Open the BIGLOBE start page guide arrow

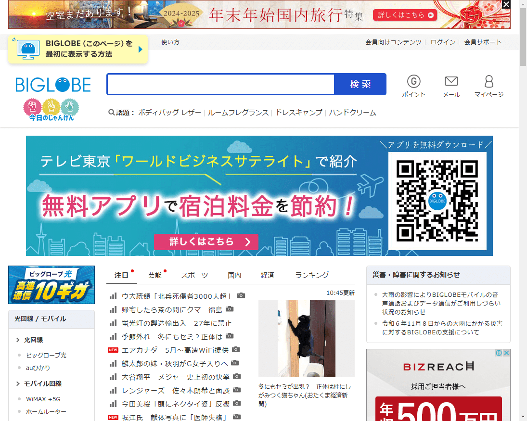coord(141,50)
